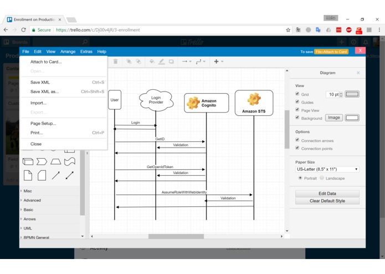The width and height of the screenshot is (385, 274).
Task: Open the waypoints style dropdown
Action: (x=201, y=62)
